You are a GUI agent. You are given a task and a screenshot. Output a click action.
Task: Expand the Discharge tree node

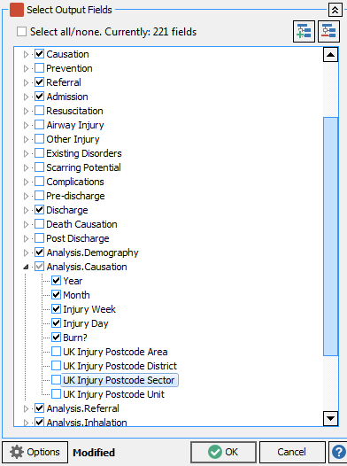[26, 211]
